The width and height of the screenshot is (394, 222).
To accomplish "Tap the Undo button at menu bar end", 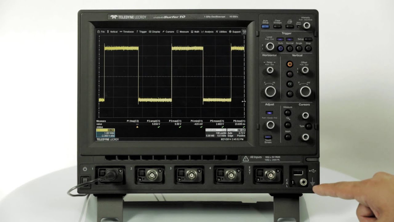I will click(244, 31).
